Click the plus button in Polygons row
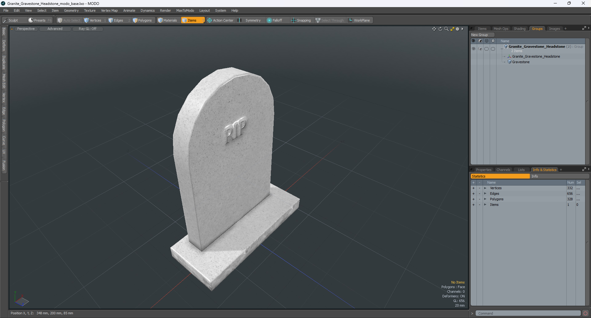The width and height of the screenshot is (591, 318). 473,199
